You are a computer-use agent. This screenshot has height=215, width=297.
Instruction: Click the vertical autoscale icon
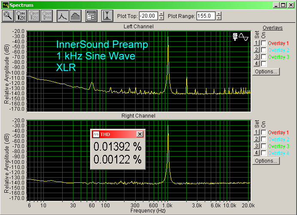(107, 16)
